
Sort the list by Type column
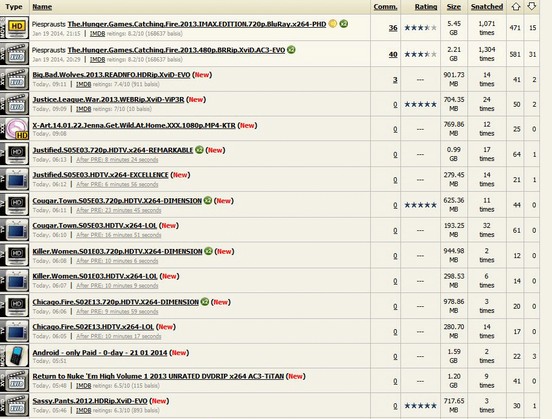(x=14, y=7)
